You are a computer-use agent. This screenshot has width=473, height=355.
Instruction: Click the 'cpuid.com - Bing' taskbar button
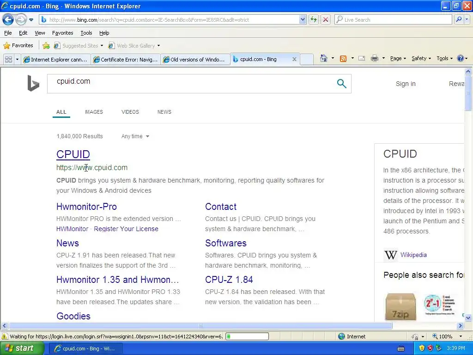tap(85, 349)
